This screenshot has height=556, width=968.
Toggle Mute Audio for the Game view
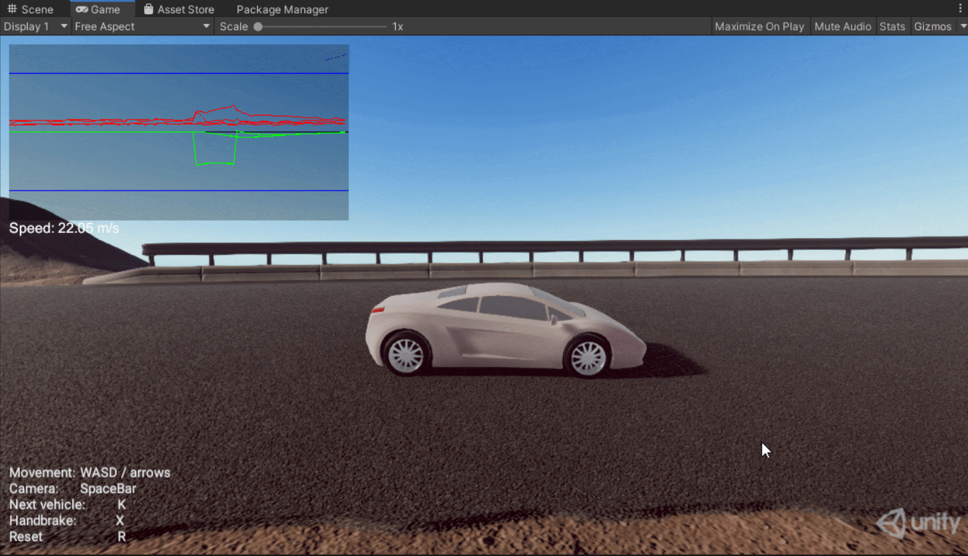pyautogui.click(x=842, y=26)
